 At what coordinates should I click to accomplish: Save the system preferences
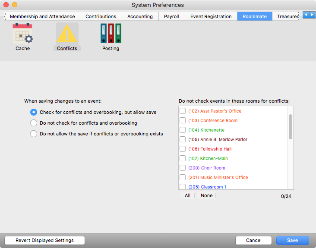click(292, 240)
